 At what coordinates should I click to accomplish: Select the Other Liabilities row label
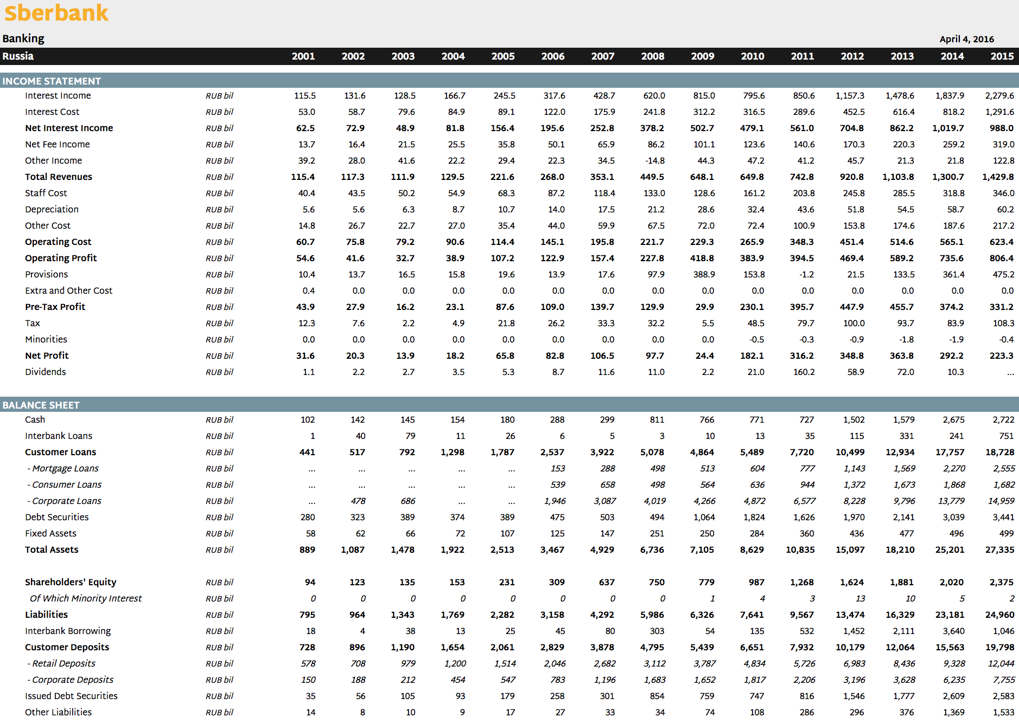tap(59, 713)
